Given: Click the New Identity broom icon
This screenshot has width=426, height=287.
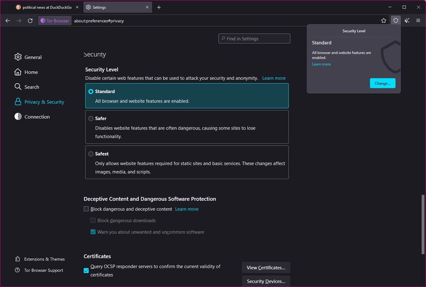Looking at the screenshot, I should [x=407, y=21].
